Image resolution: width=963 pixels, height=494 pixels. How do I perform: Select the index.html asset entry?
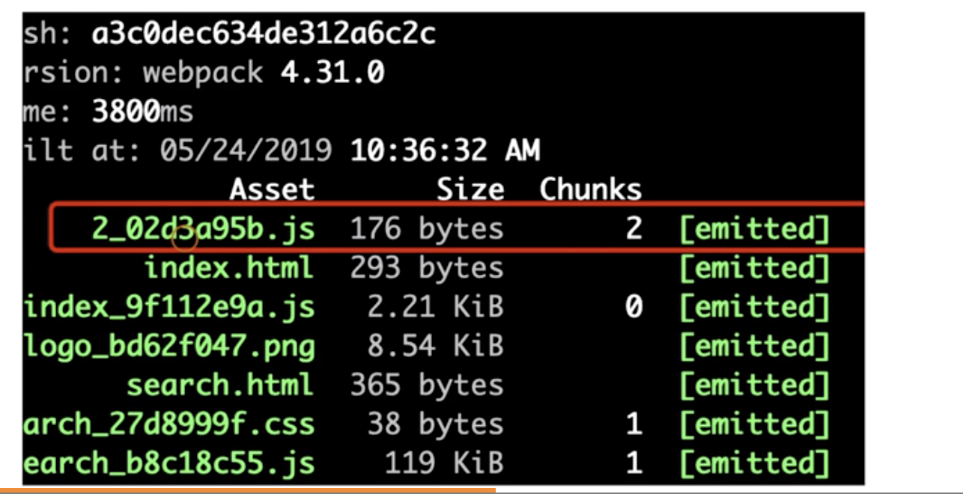point(228,268)
